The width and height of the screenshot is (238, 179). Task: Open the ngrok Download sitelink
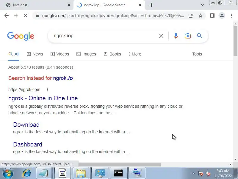click(26, 125)
